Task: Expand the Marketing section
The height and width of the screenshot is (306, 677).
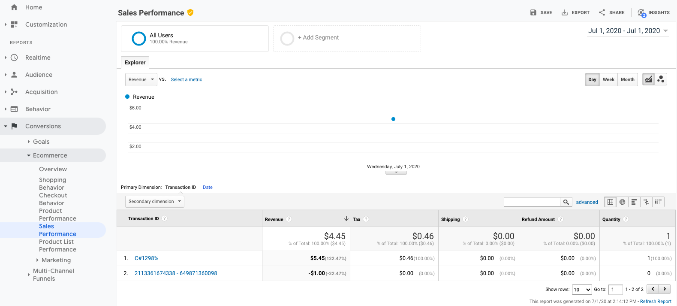Action: [x=37, y=260]
